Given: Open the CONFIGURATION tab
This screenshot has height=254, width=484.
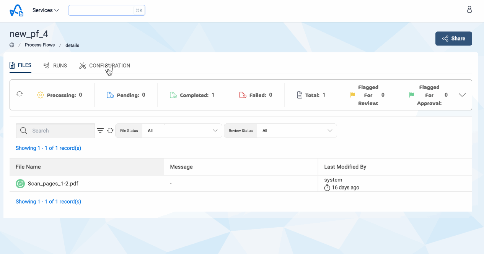Looking at the screenshot, I should coord(109,65).
